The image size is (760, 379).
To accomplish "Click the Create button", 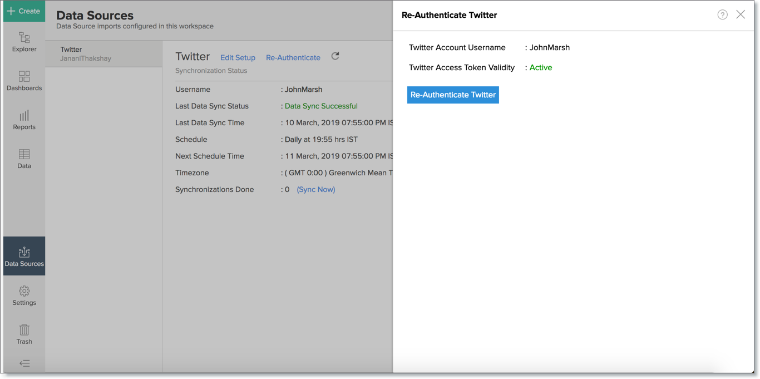I will 24,11.
